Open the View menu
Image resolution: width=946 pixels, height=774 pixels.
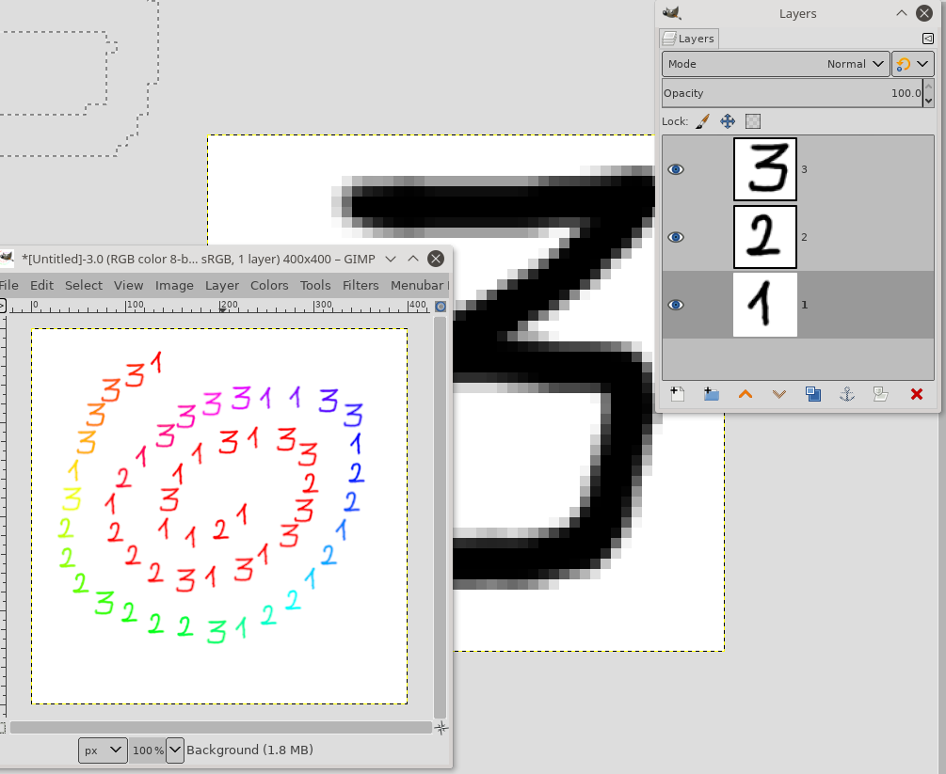tap(129, 285)
